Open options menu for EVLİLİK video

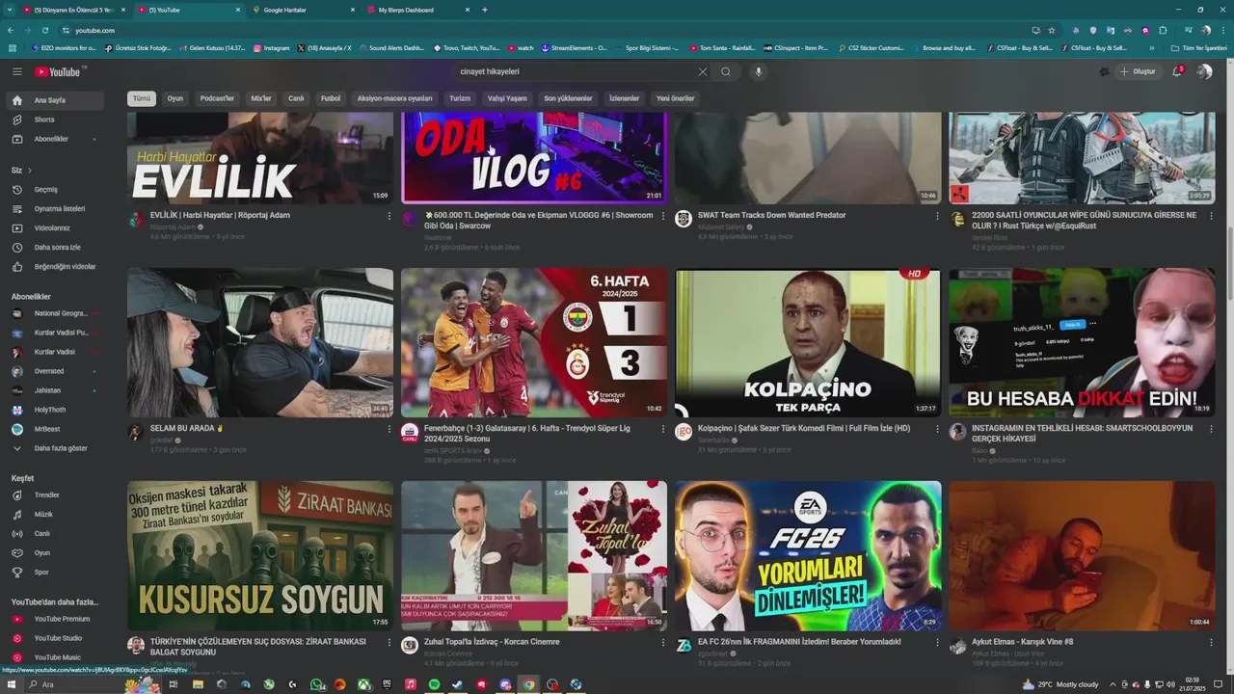[389, 216]
